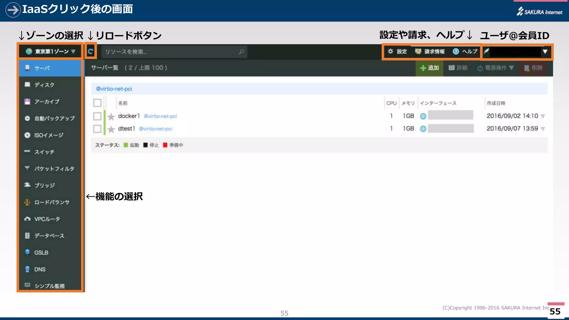Expand the 東京第1ゾーン zone selector
The width and height of the screenshot is (569, 320).
click(x=51, y=51)
